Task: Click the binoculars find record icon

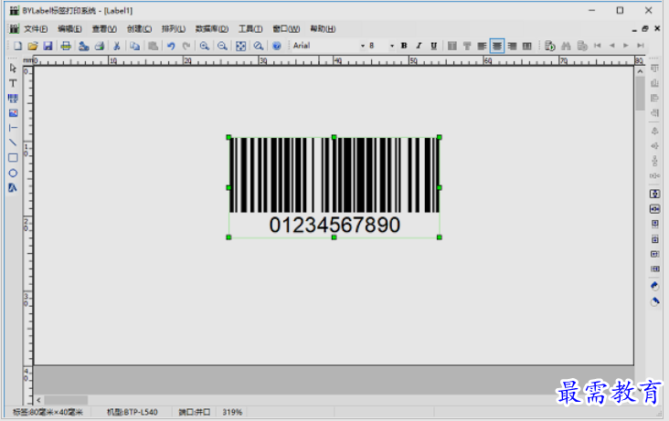Action: point(566,46)
